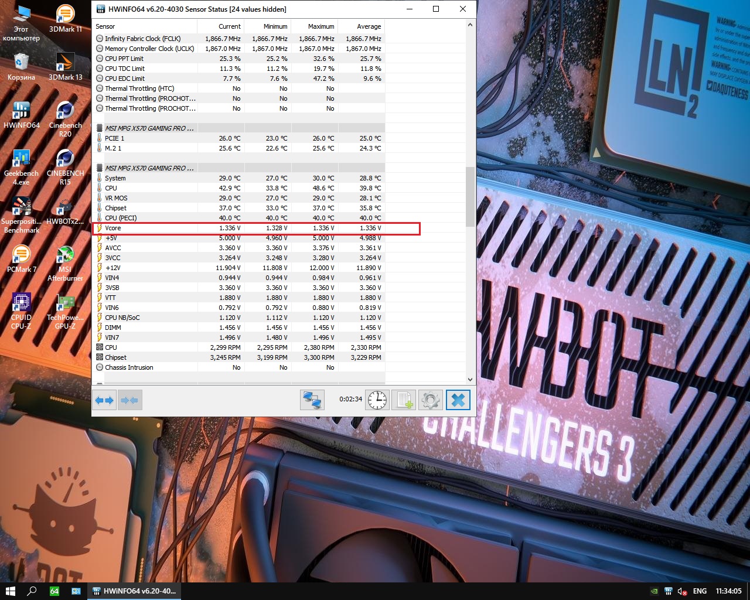
Task: Click the Average column header
Action: pos(362,26)
